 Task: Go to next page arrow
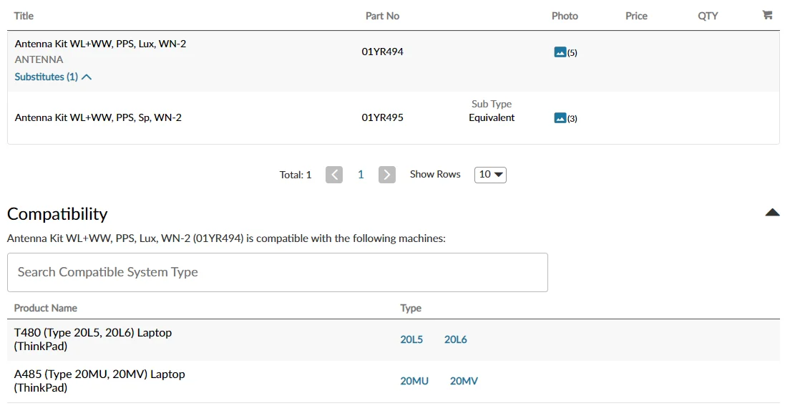tap(387, 175)
